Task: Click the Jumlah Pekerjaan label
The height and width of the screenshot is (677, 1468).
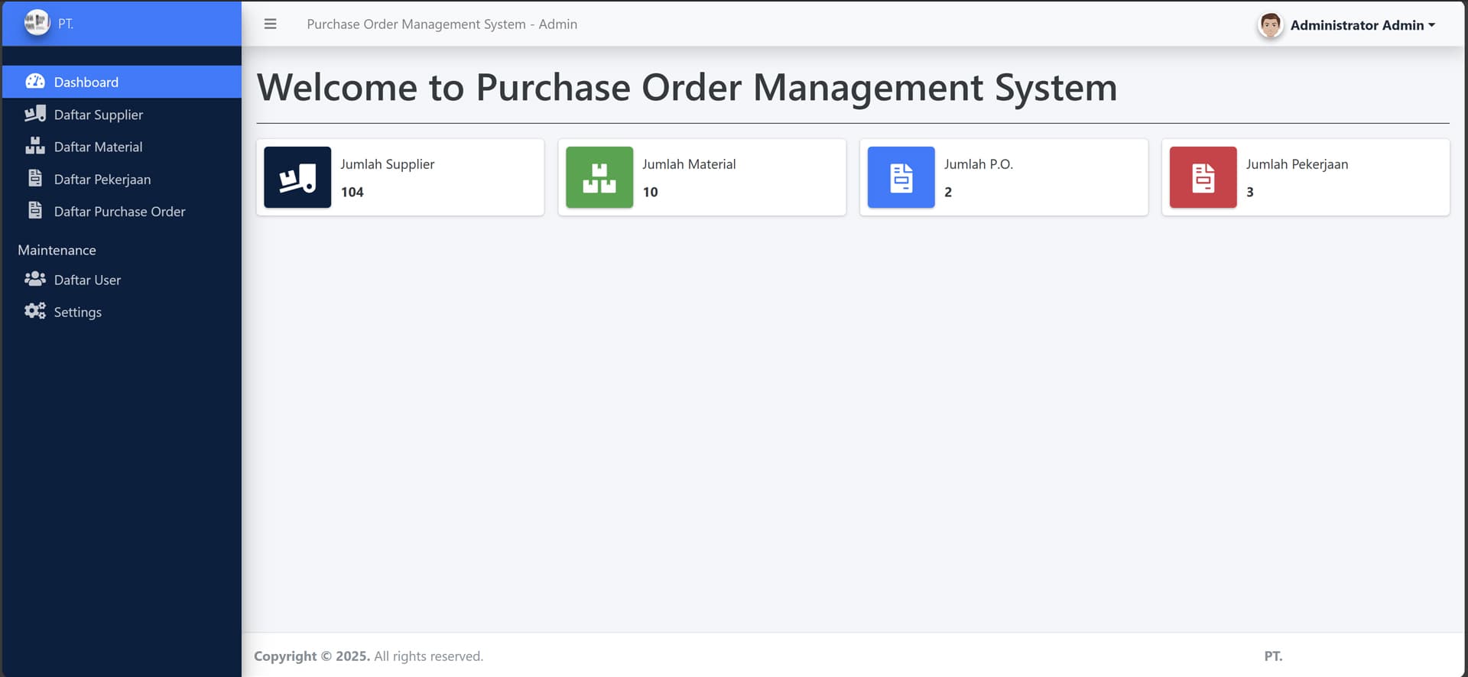Action: pyautogui.click(x=1297, y=164)
